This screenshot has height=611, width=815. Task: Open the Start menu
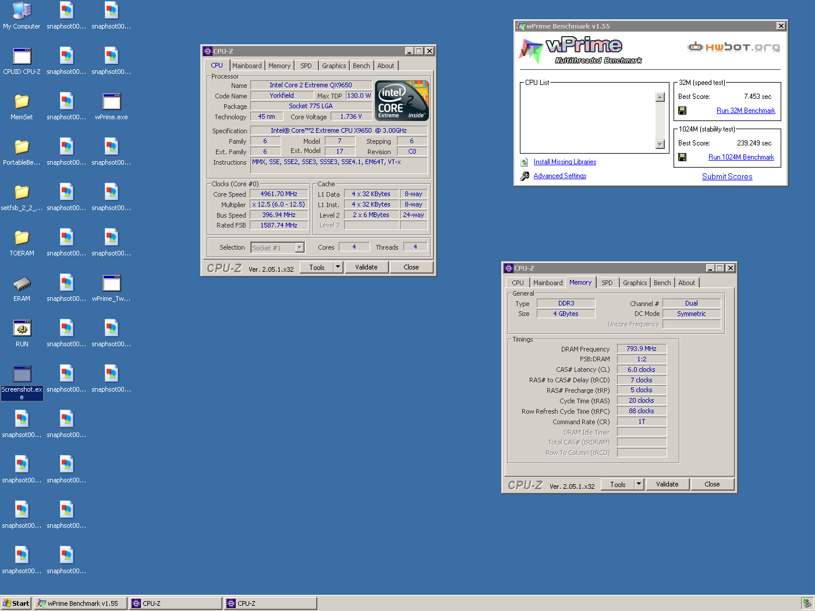[x=16, y=603]
